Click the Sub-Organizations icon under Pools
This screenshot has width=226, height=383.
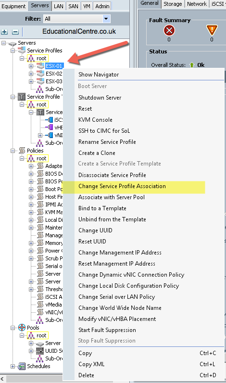tap(39, 358)
